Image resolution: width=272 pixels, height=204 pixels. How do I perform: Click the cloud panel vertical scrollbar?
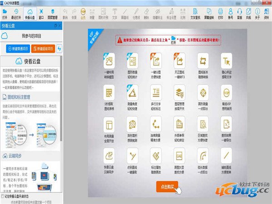point(61,98)
